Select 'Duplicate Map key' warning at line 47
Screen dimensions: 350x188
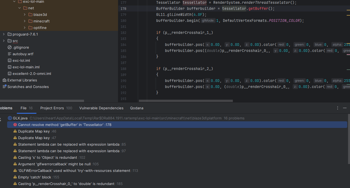(x=177, y=138)
